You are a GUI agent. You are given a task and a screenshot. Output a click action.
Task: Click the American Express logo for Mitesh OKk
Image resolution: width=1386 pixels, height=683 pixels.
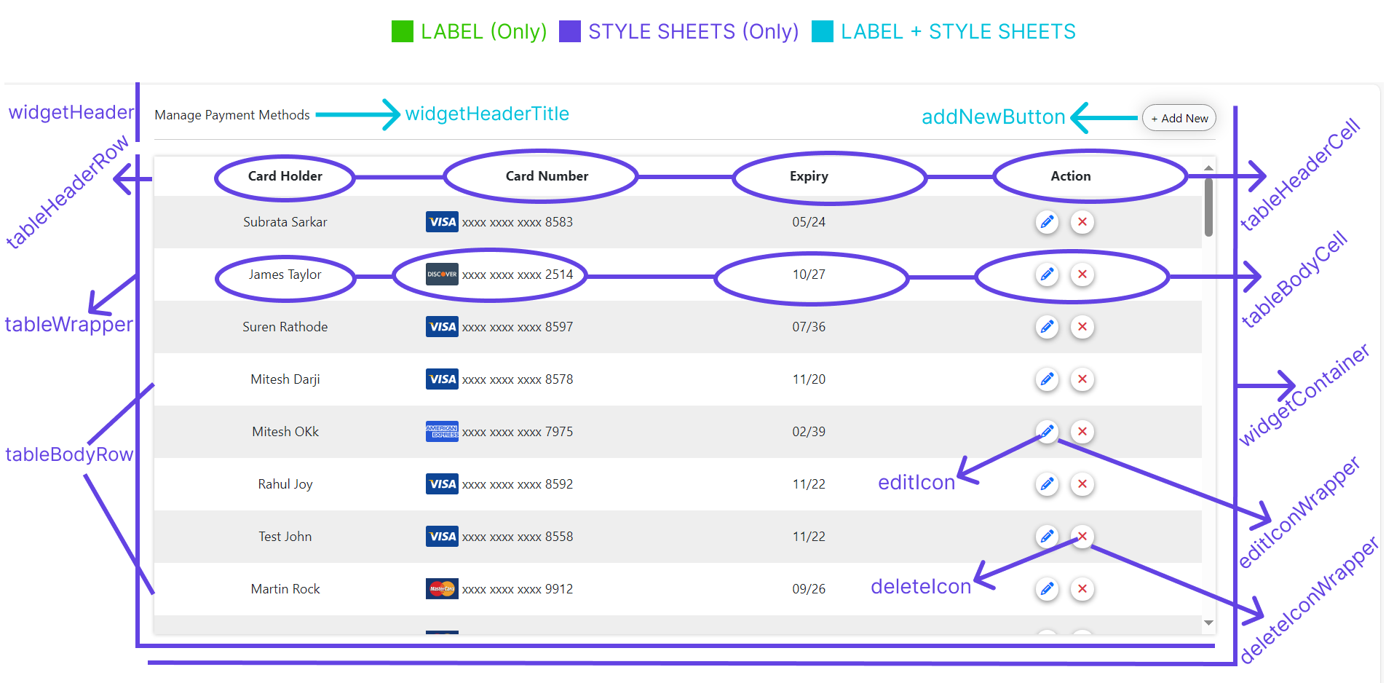pos(442,432)
